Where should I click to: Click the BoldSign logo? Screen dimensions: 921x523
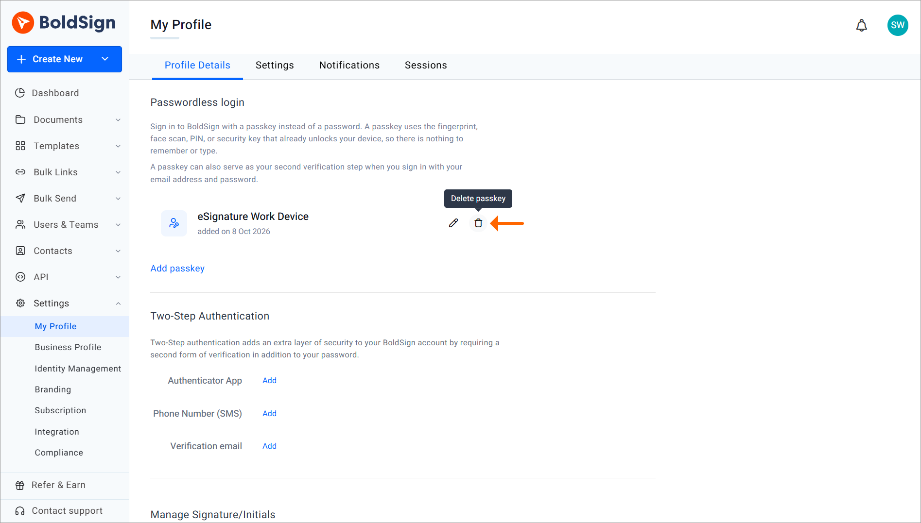(64, 23)
